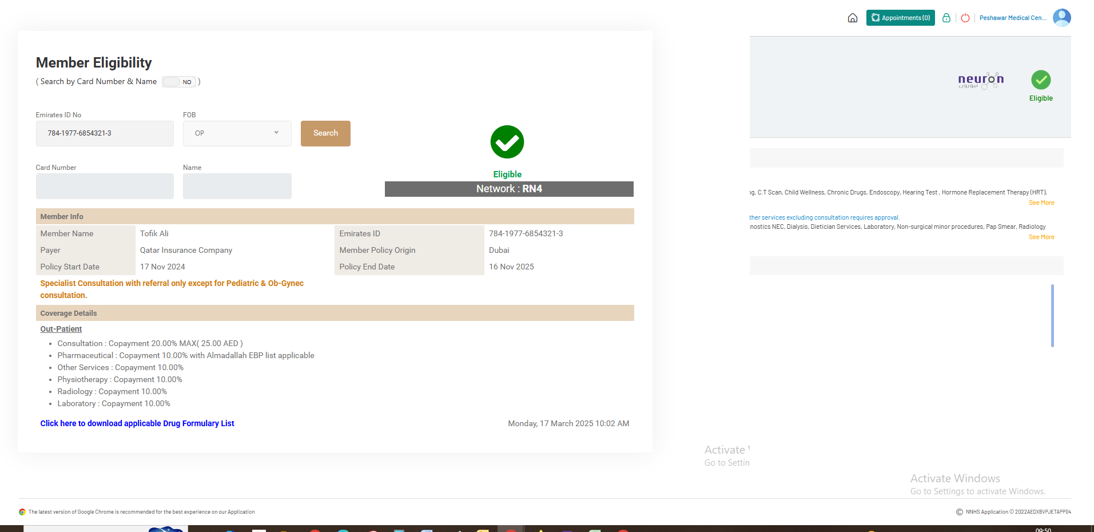Select payer value Qatar Insurance Company
The height and width of the screenshot is (532, 1094).
186,250
